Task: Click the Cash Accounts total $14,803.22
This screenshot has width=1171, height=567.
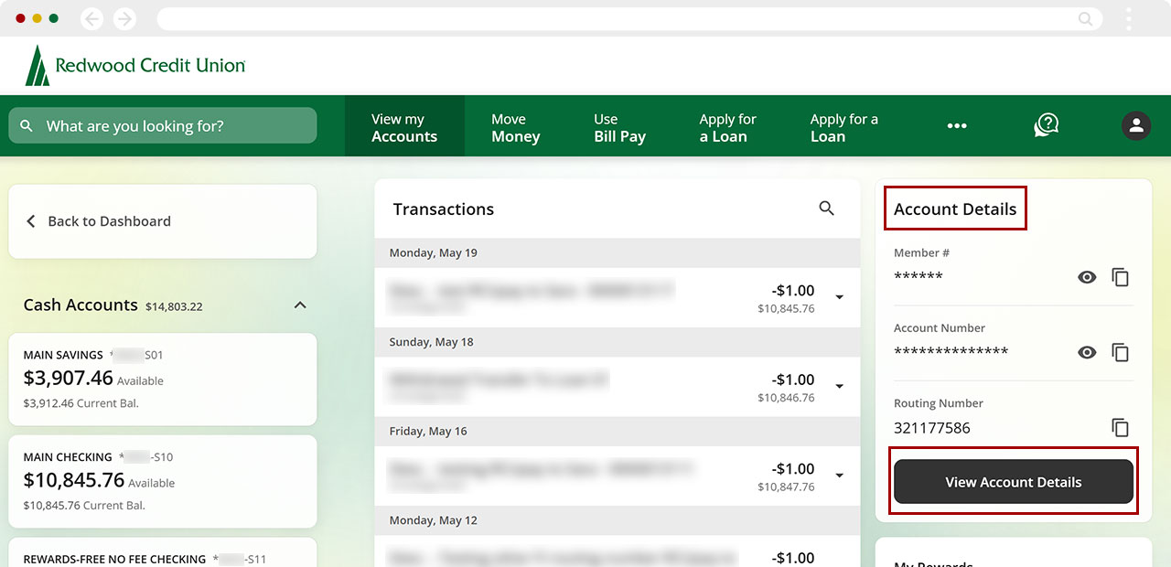Action: 174,307
